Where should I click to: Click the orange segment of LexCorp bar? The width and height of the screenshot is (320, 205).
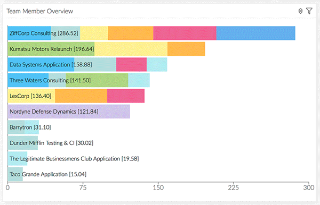(81, 96)
